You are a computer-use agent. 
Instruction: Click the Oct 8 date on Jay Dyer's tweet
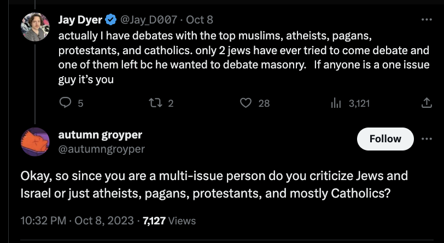click(x=200, y=20)
